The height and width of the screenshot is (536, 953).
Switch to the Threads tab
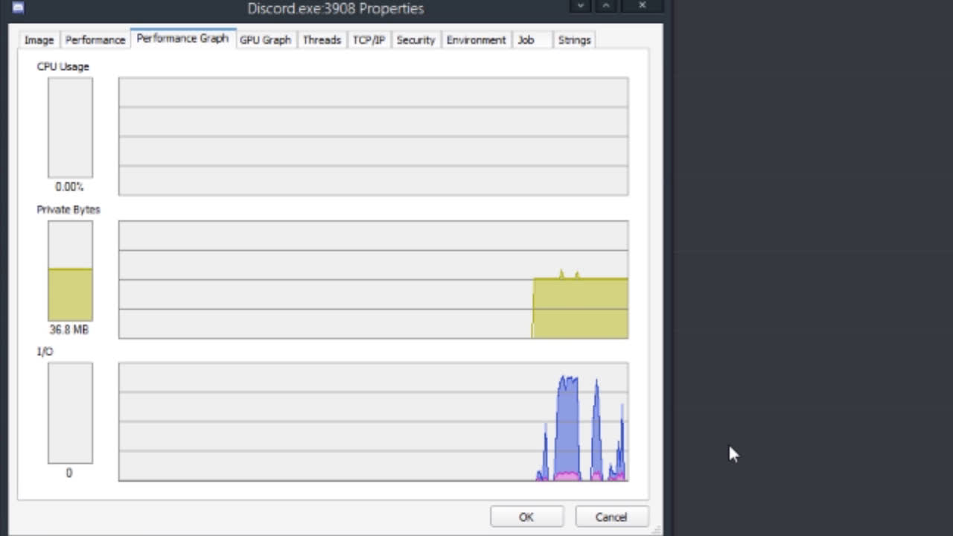point(322,40)
